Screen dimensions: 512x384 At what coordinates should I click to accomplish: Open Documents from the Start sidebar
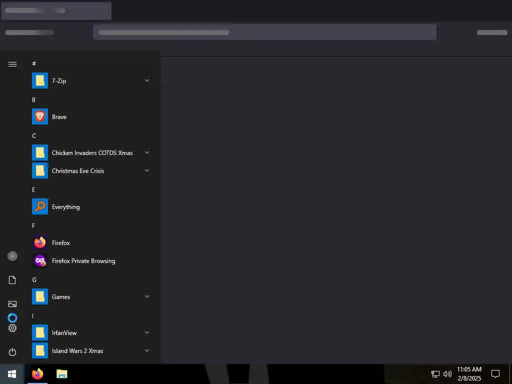(x=12, y=280)
